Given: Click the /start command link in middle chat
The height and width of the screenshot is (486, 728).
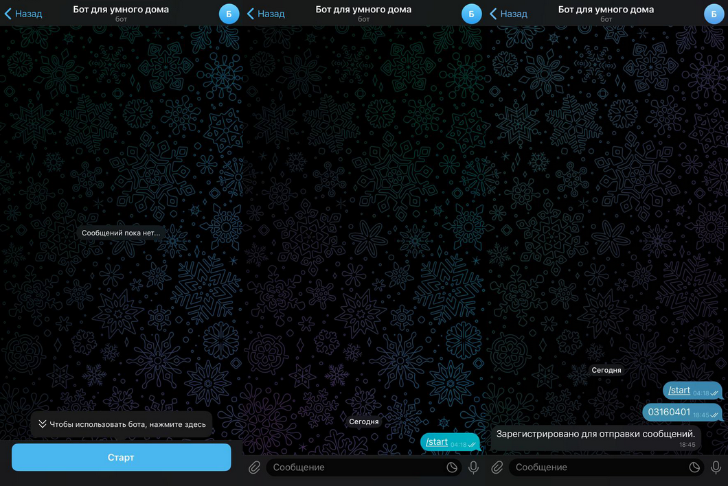Looking at the screenshot, I should (x=437, y=442).
